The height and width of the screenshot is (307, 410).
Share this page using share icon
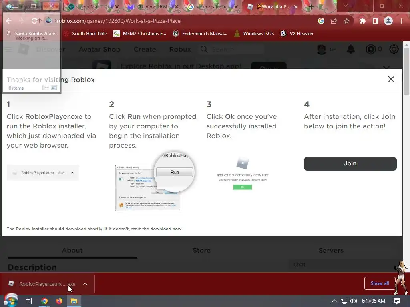pyautogui.click(x=334, y=21)
